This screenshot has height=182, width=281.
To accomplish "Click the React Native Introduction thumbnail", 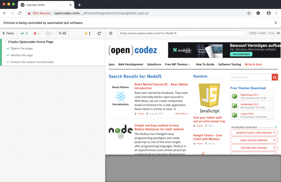I will [120, 96].
